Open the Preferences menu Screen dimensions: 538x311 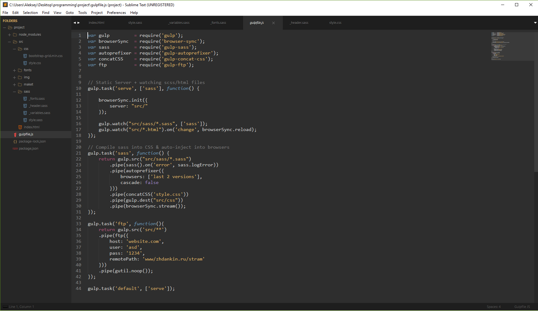(x=116, y=13)
